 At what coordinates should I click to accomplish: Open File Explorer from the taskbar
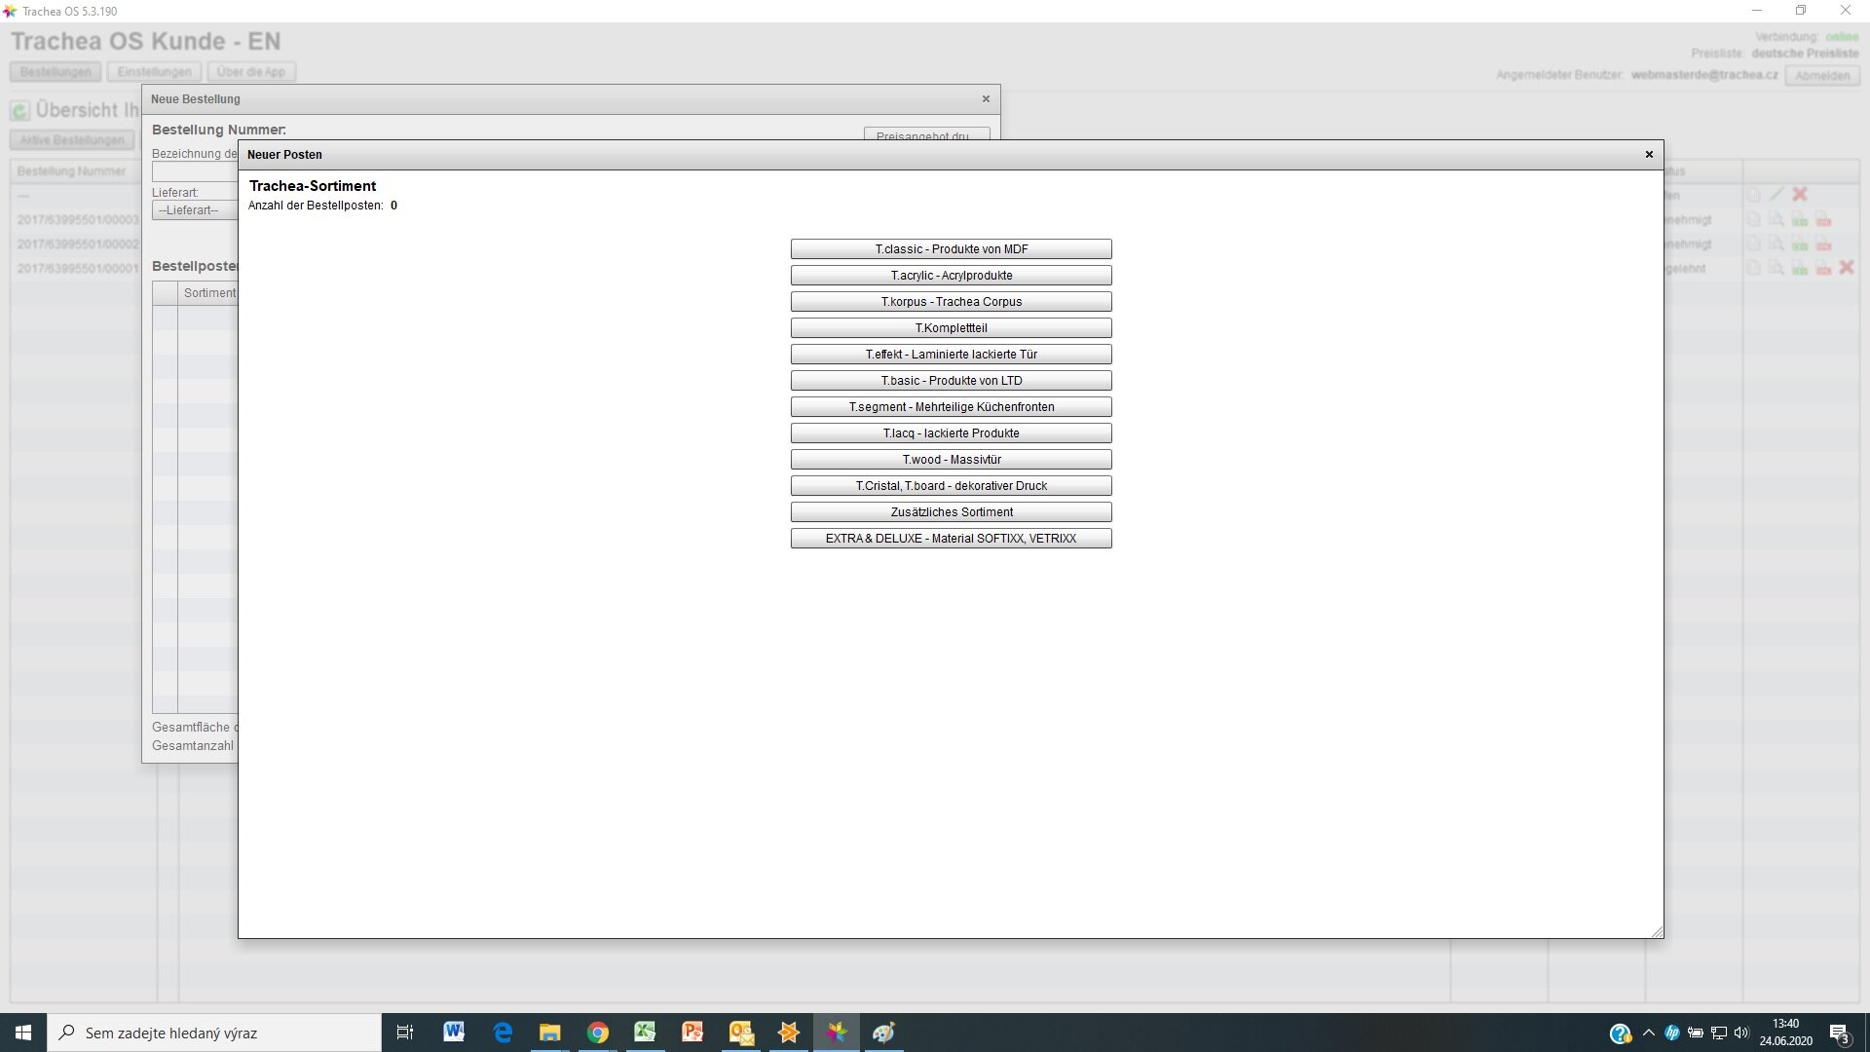550,1033
